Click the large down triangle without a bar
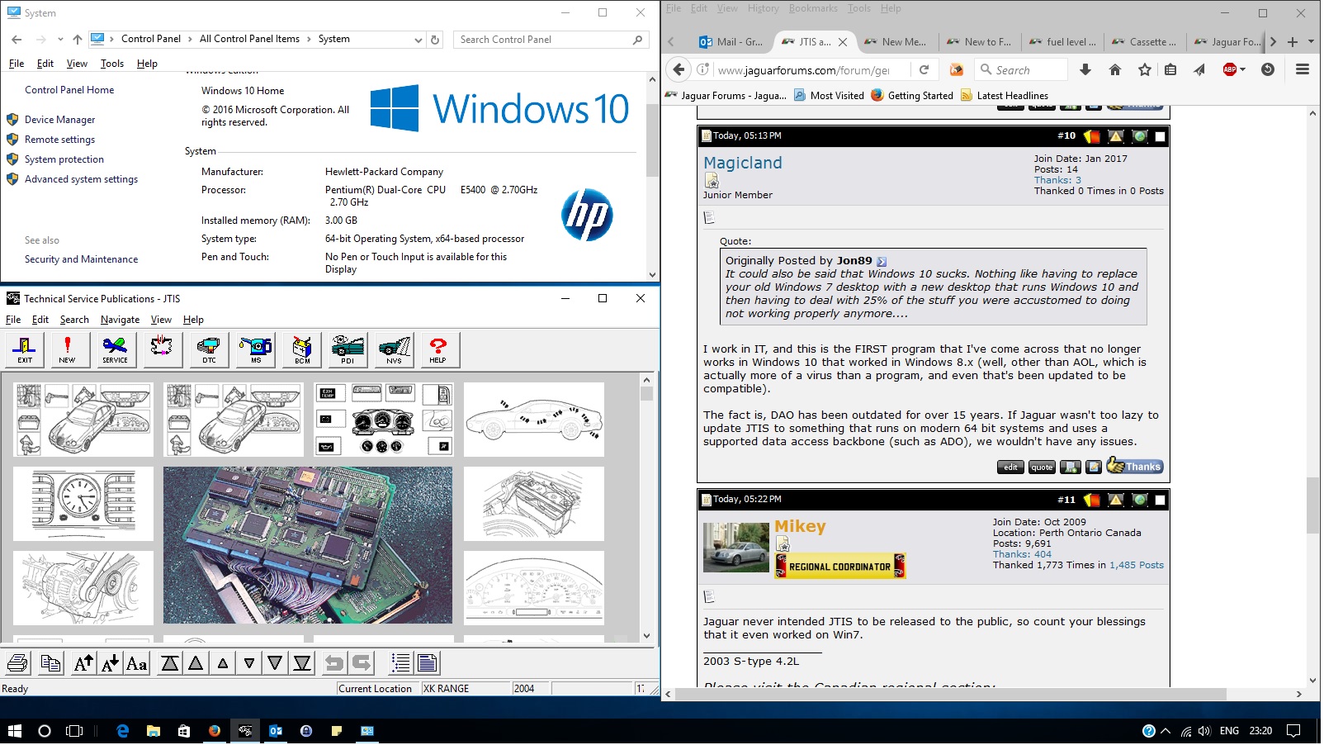The image size is (1324, 745). click(276, 663)
